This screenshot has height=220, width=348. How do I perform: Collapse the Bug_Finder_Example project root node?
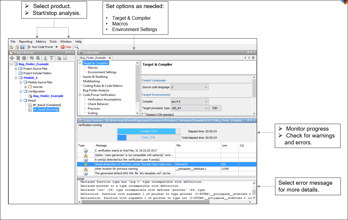(11, 64)
